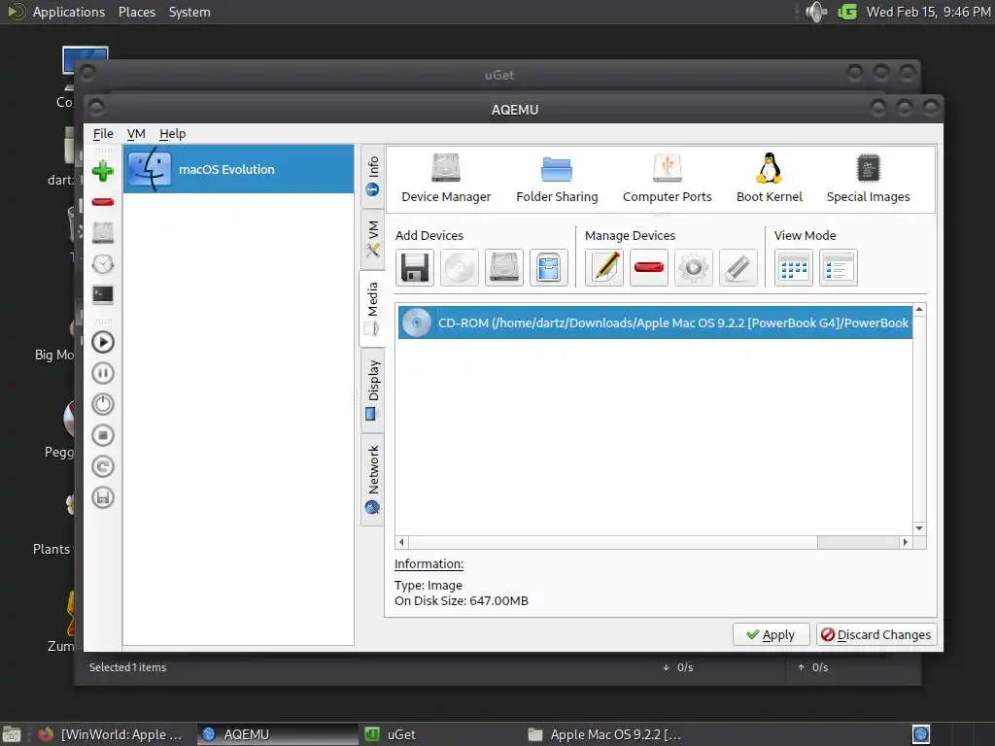The width and height of the screenshot is (995, 746).
Task: Open Apple Mac OS 9.2.2 folder taskbar entry
Action: pos(605,734)
